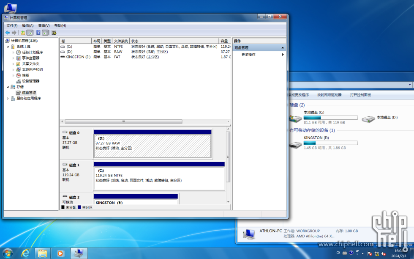Expand the 事件查看器 node arrow
Image resolution: width=414 pixels, height=259 pixels.
13,58
